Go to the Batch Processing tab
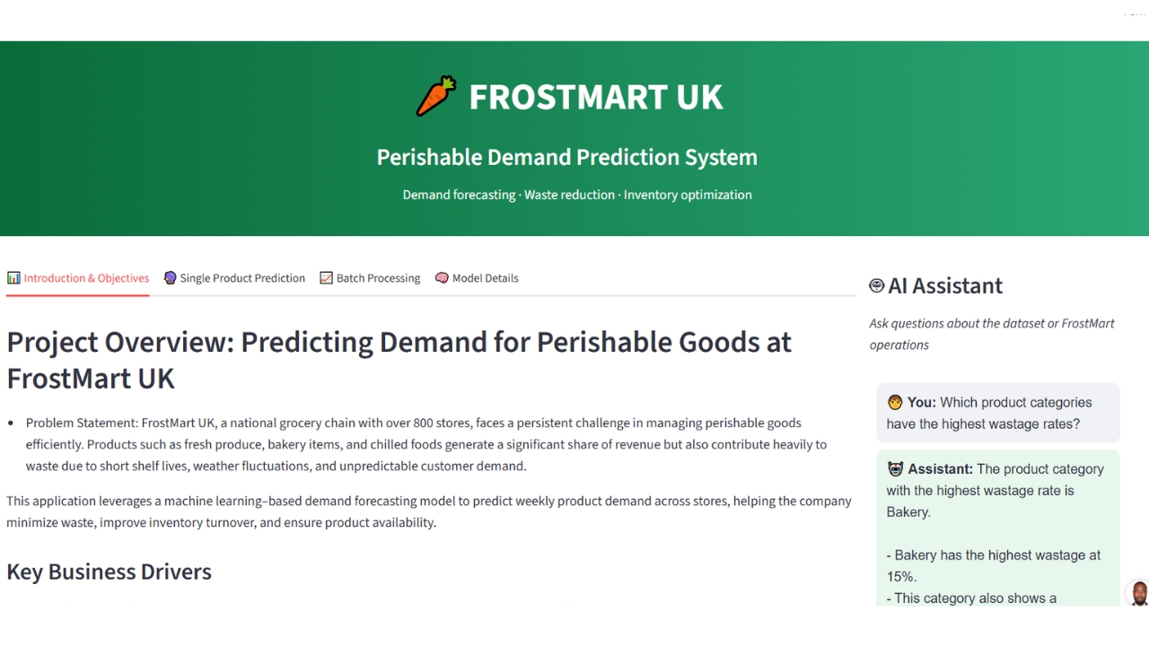The width and height of the screenshot is (1149, 646). point(378,278)
